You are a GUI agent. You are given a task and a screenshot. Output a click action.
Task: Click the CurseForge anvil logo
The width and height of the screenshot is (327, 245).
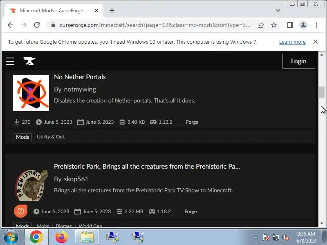29,61
